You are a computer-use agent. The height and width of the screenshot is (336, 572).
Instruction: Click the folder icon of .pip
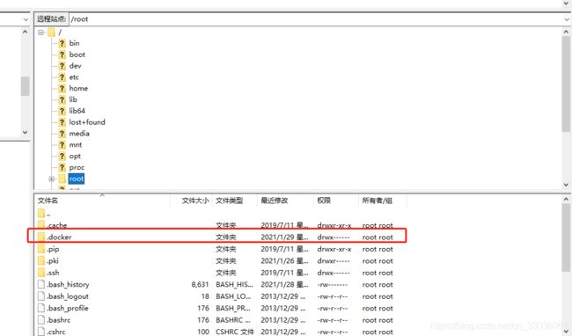41,249
